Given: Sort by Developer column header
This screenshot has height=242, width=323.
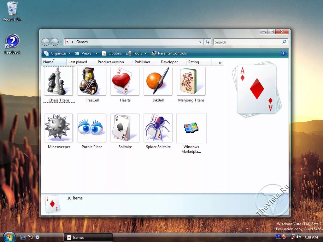Looking at the screenshot, I should click(173, 62).
